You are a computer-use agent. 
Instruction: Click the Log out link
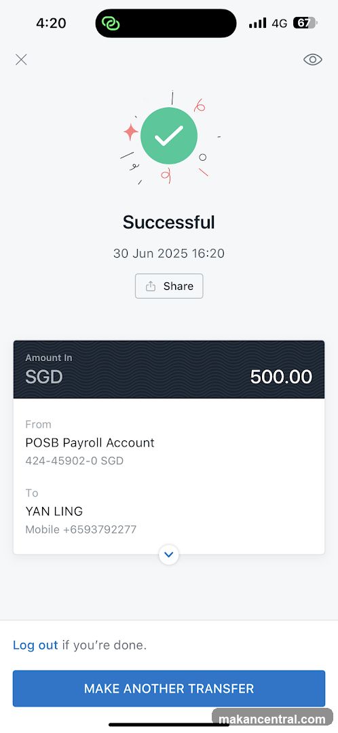35,645
